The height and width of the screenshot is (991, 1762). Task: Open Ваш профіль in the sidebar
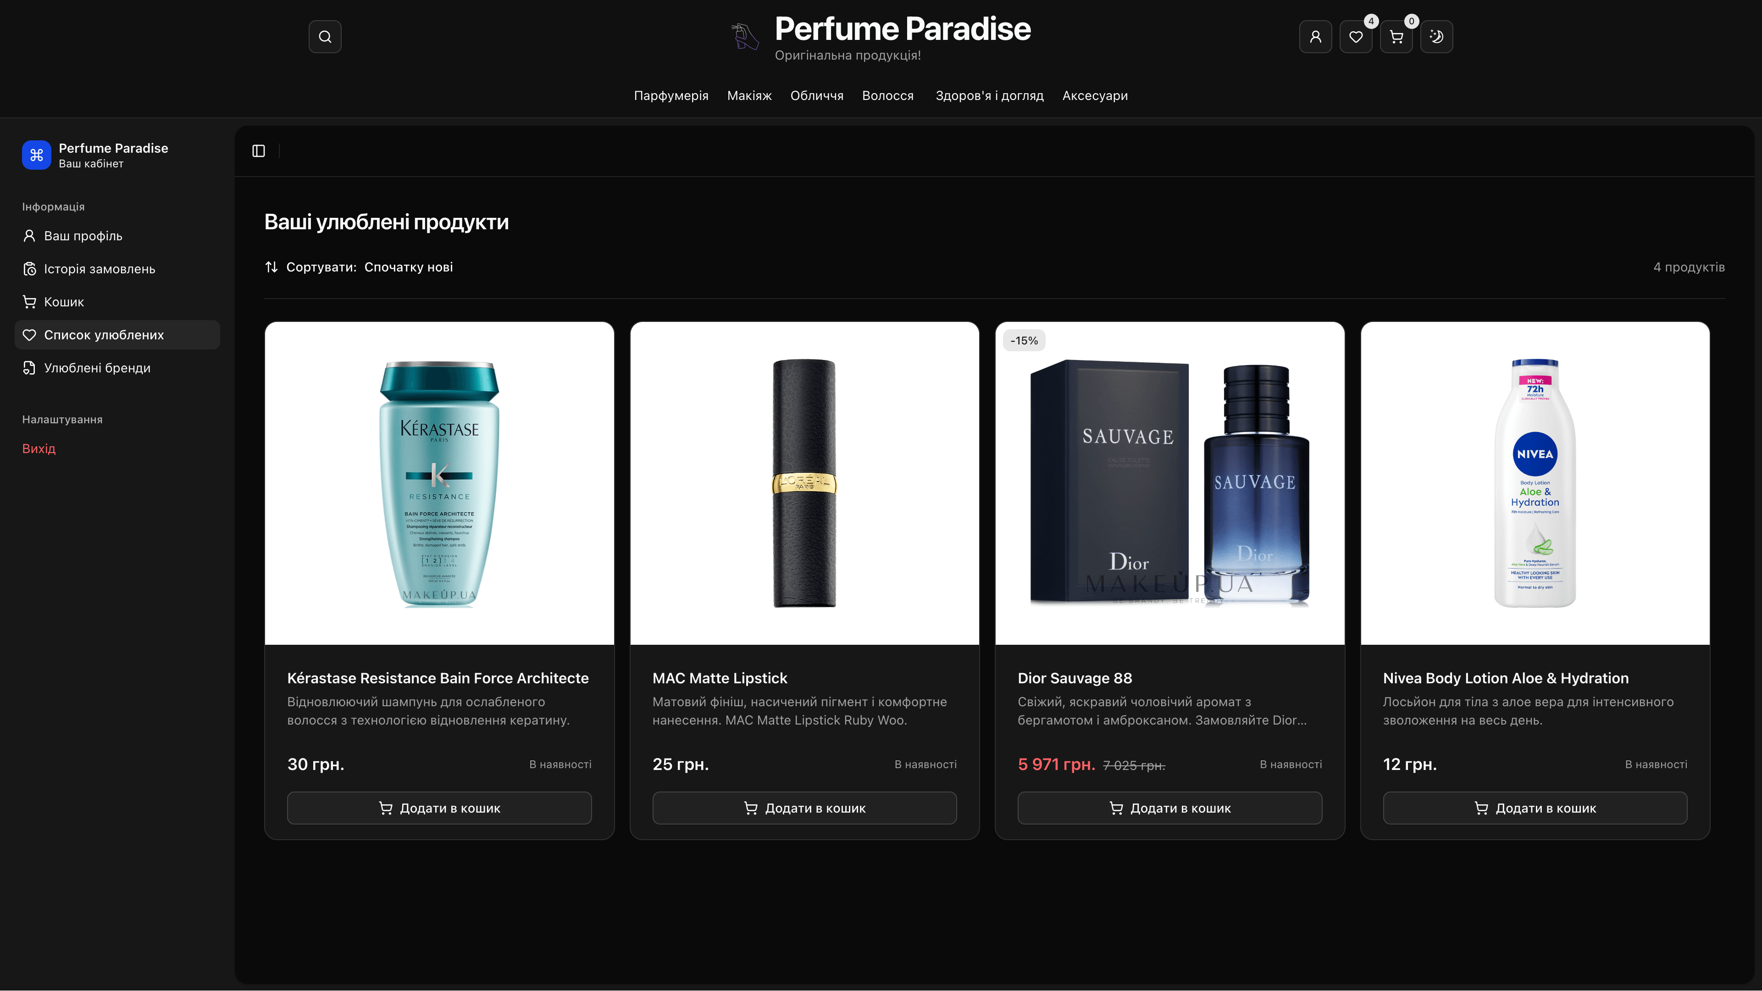(83, 235)
